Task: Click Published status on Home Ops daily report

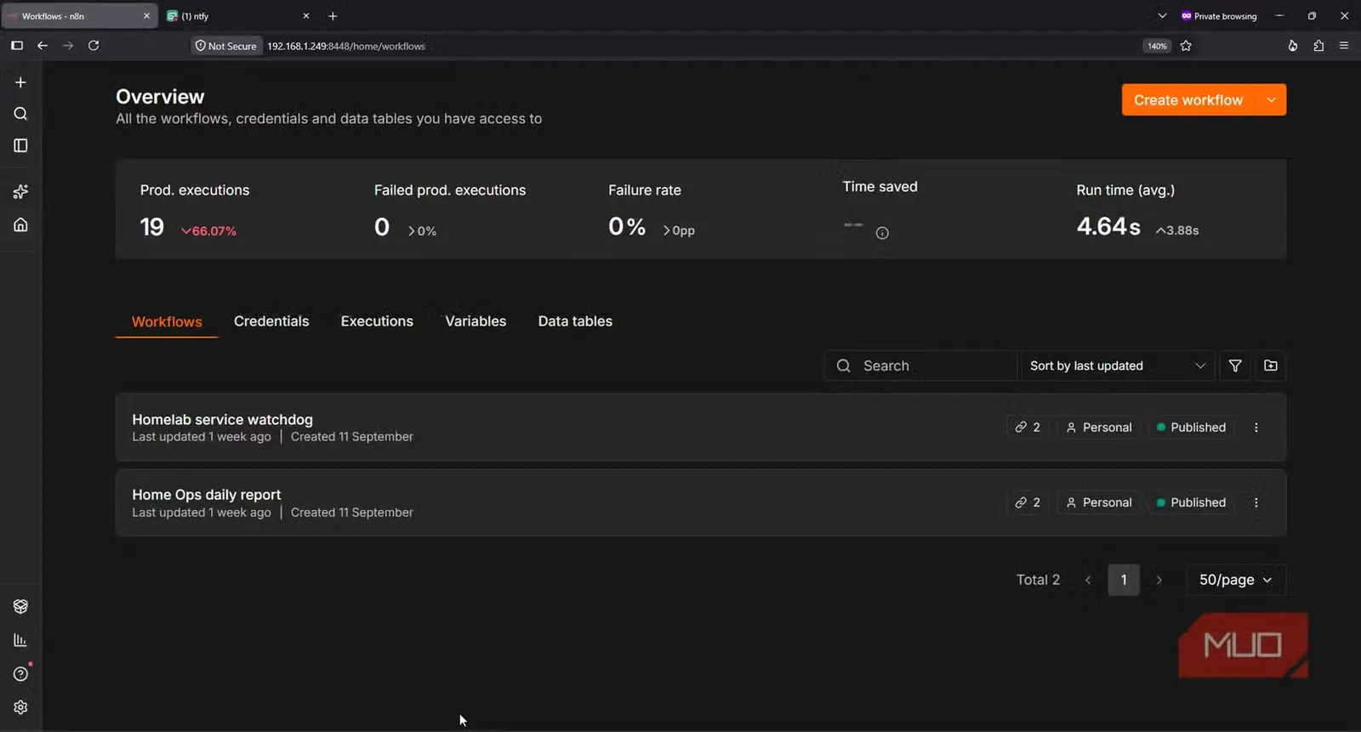Action: (1191, 502)
